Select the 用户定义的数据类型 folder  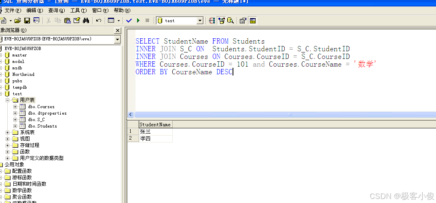(x=42, y=158)
